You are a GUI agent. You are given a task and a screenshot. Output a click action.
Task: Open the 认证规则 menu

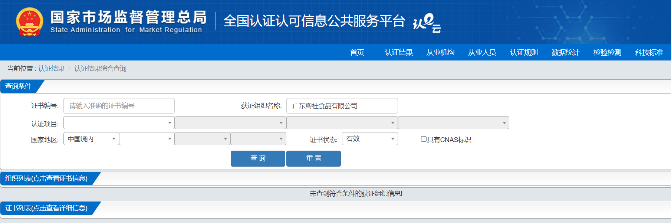click(524, 52)
